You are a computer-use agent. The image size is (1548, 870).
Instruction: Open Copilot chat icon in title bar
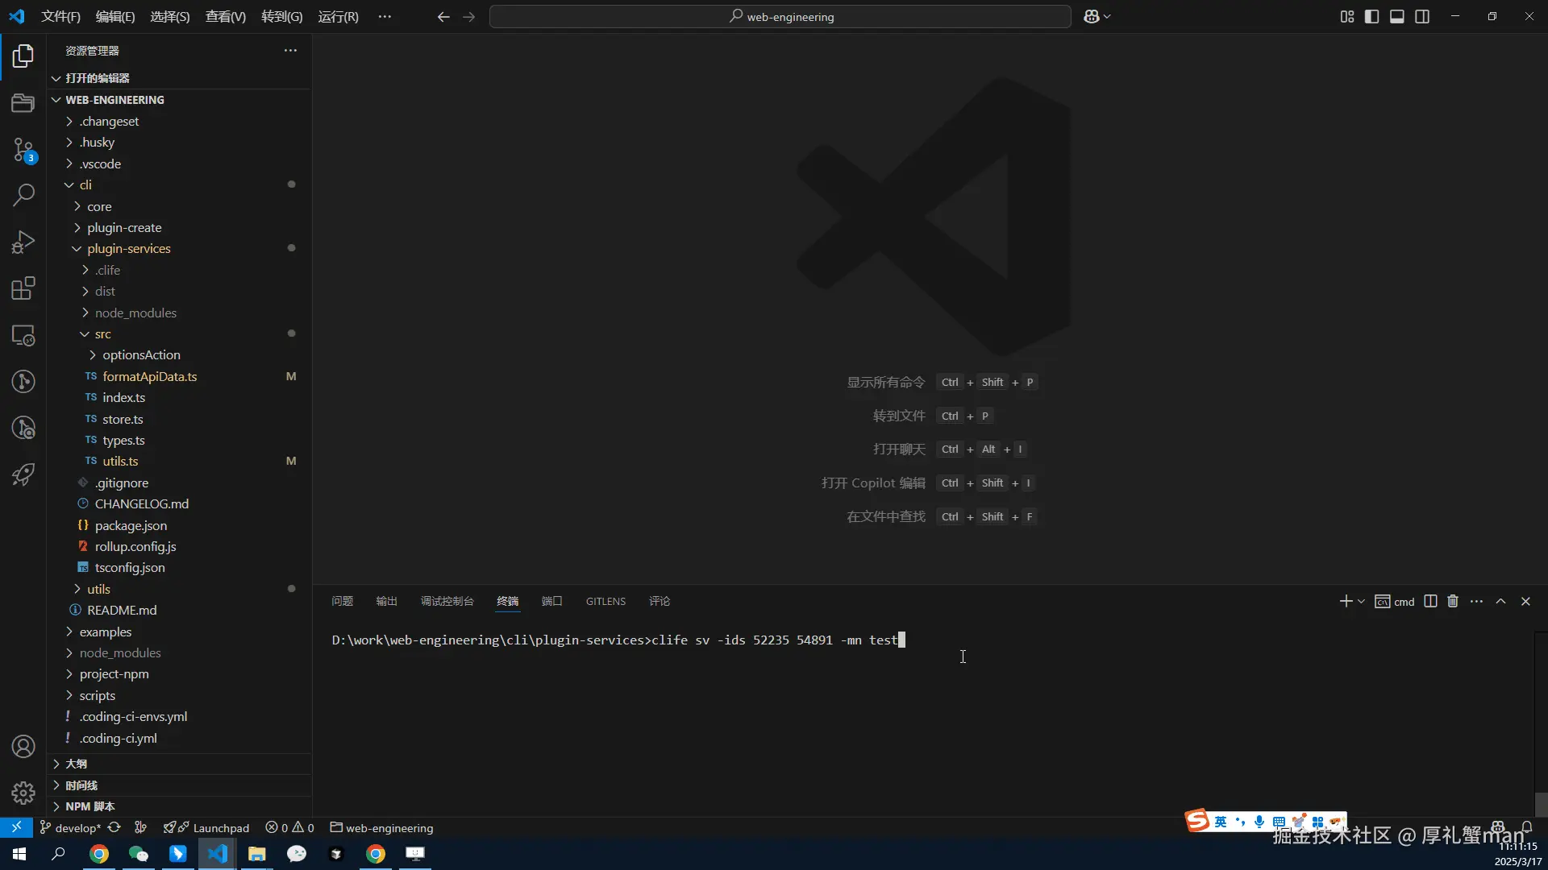coord(1092,17)
